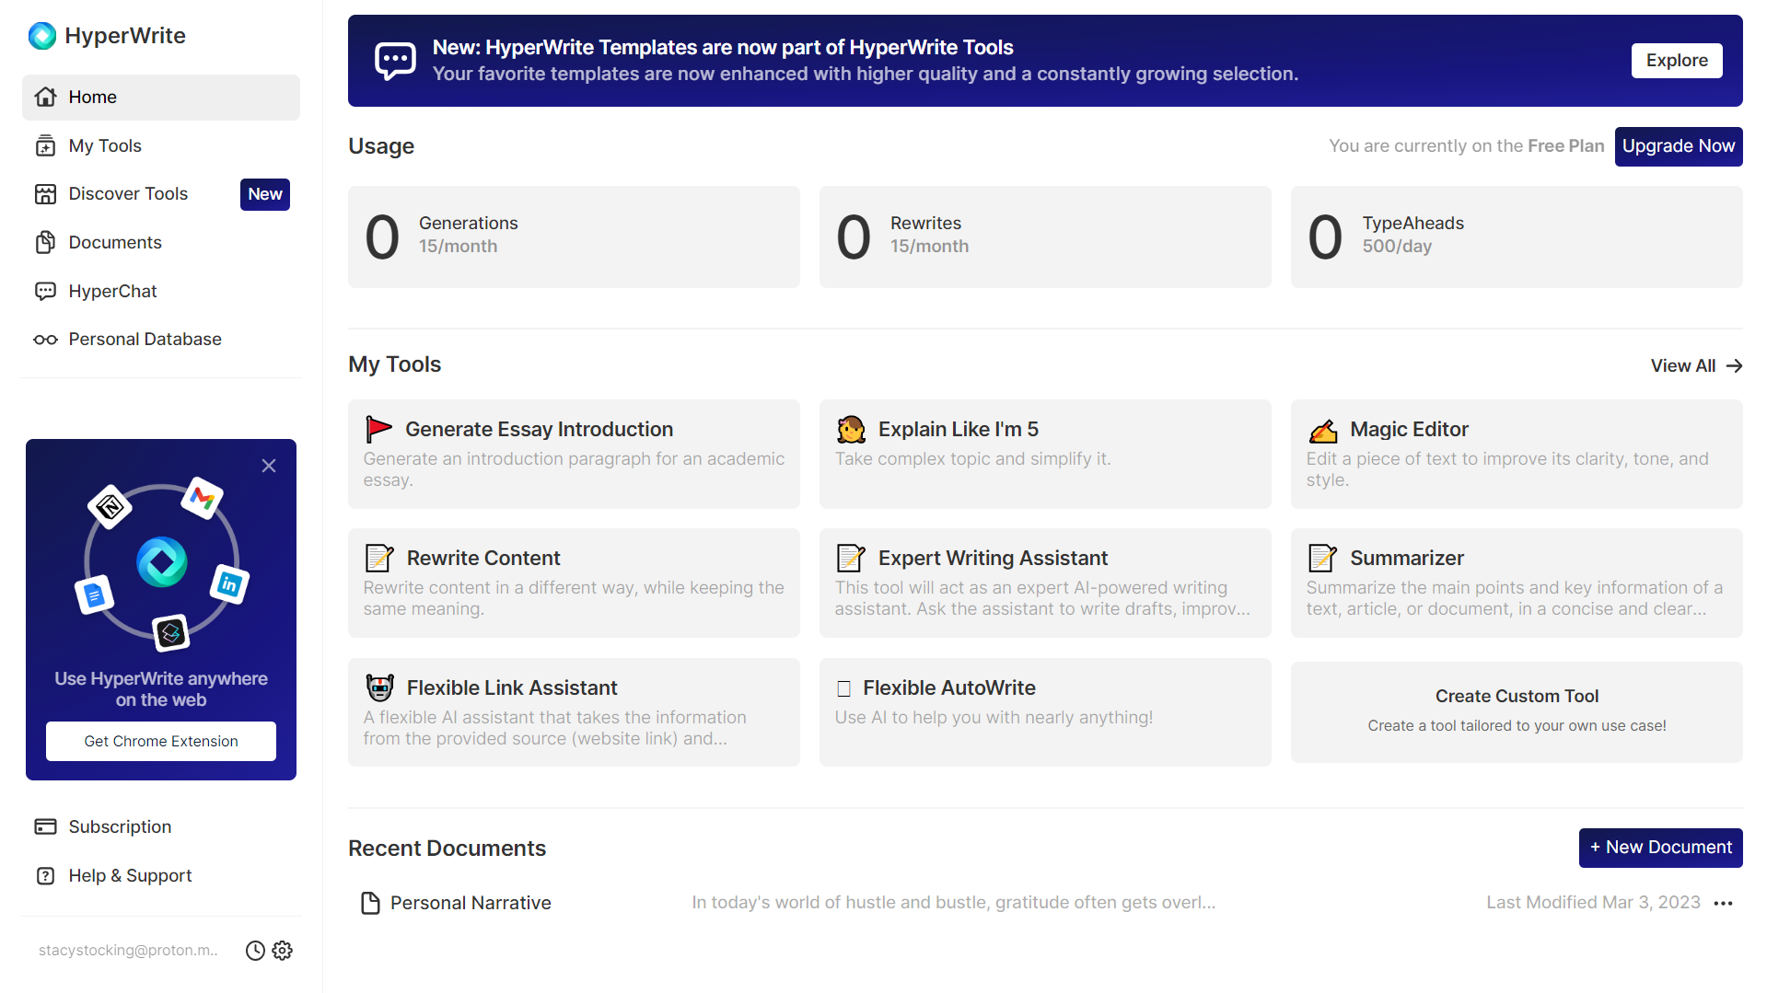Click the LinkedIn icon in promo graphic

point(229,583)
